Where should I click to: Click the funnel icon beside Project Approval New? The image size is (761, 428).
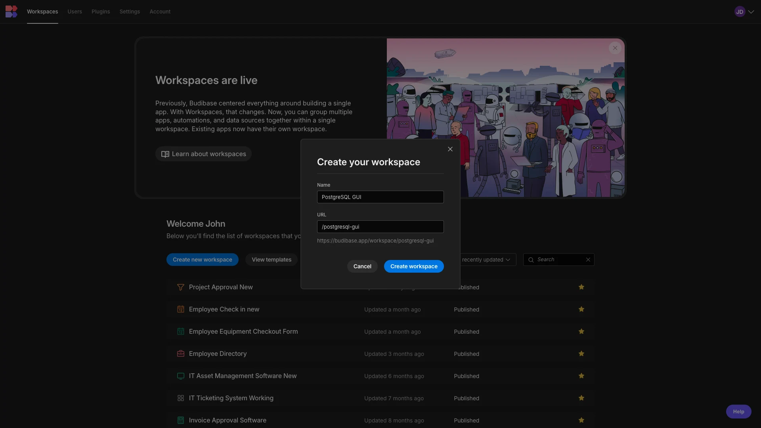tap(181, 287)
